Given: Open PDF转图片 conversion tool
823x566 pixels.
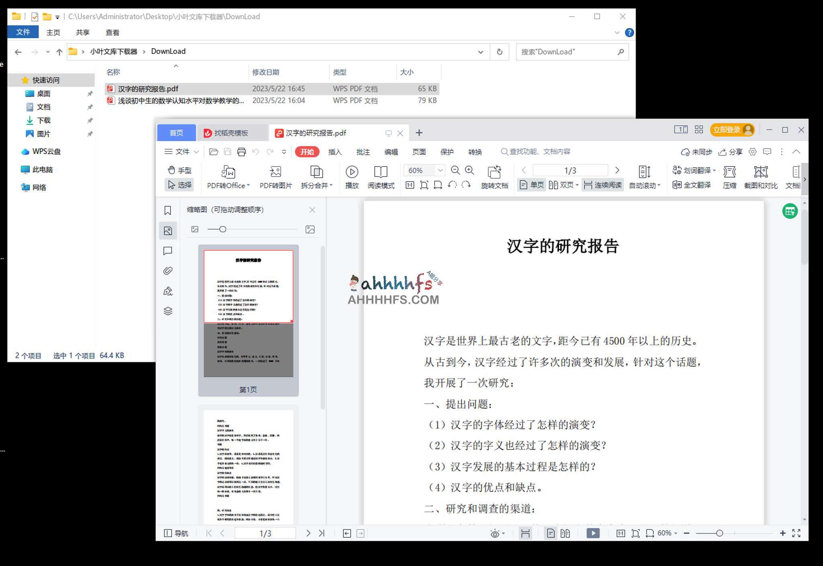Looking at the screenshot, I should coord(275,177).
